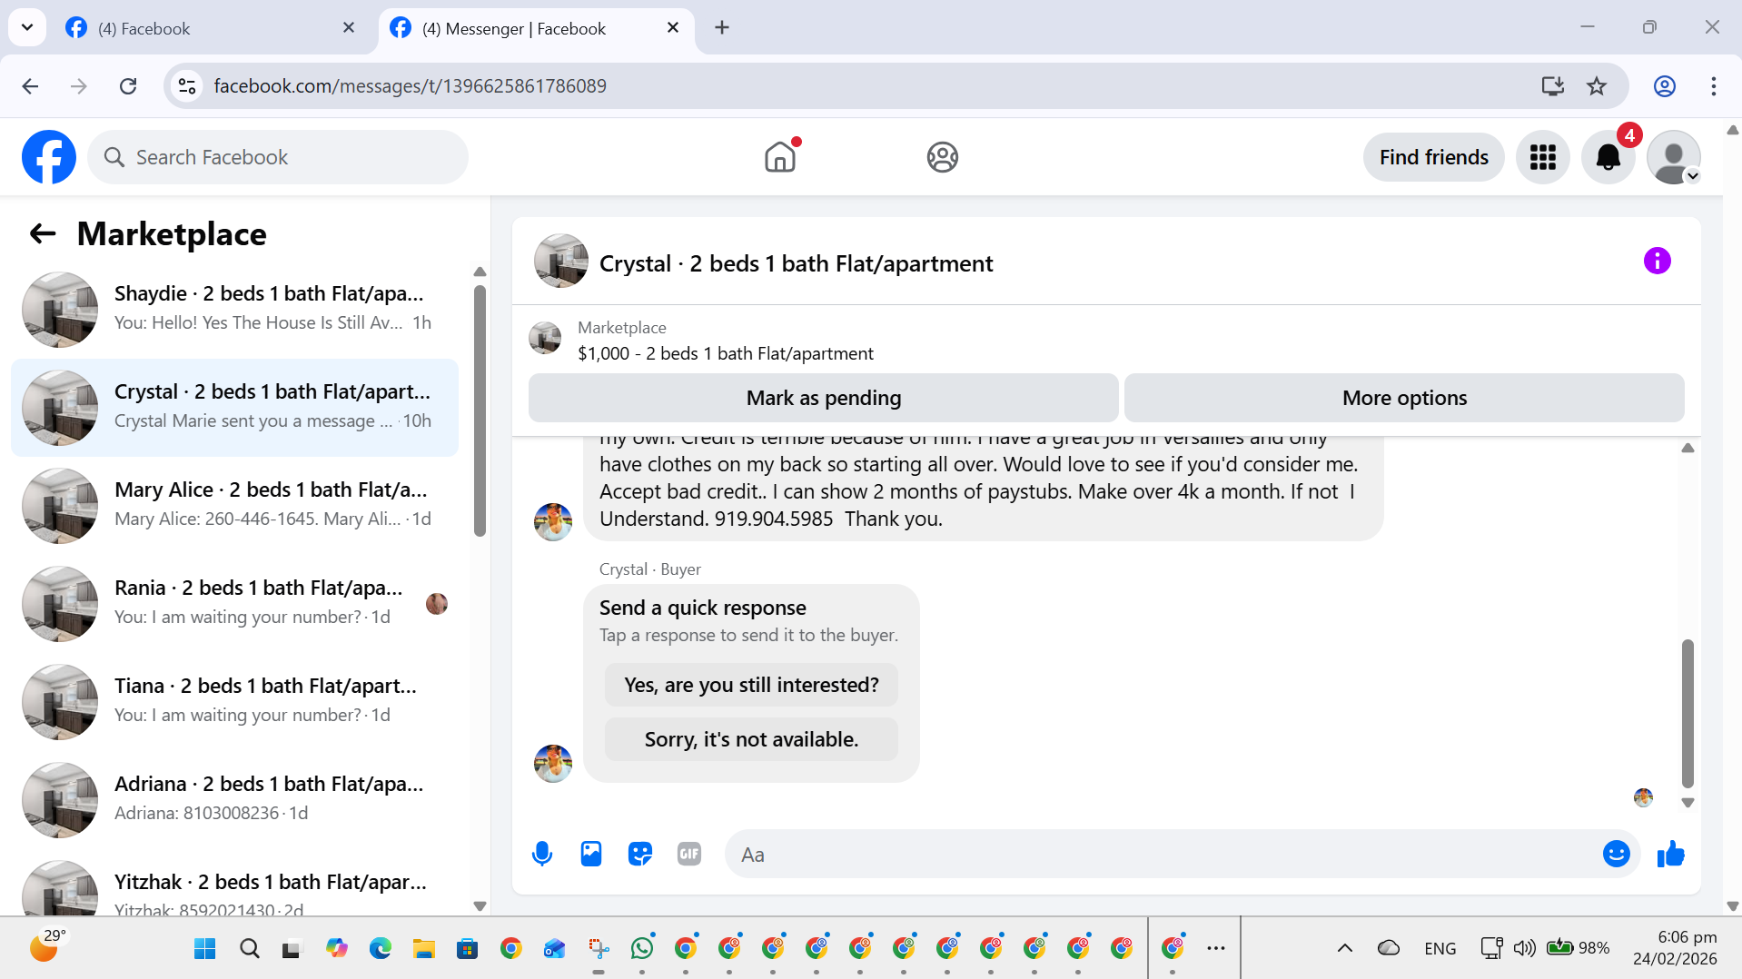This screenshot has height=979, width=1742.
Task: Click chat scrollbar down arrow
Action: 1688,803
